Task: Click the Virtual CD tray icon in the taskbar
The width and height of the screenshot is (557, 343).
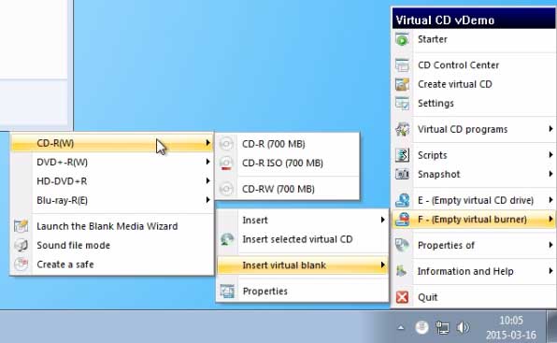Action: point(421,327)
